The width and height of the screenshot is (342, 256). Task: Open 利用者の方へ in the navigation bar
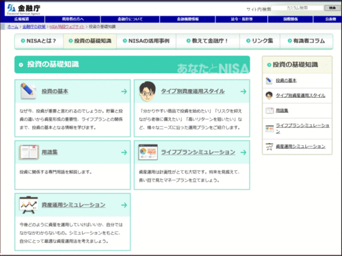73,19
